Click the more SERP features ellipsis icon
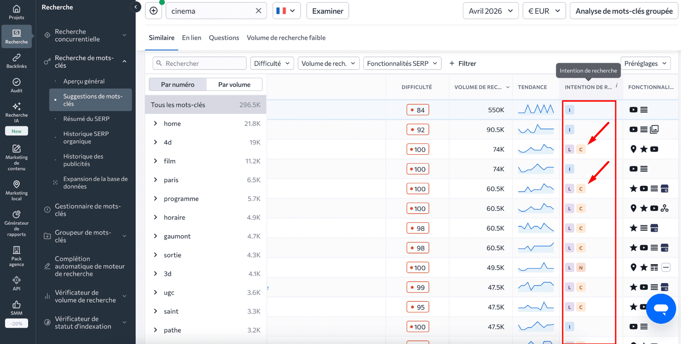 (666, 267)
